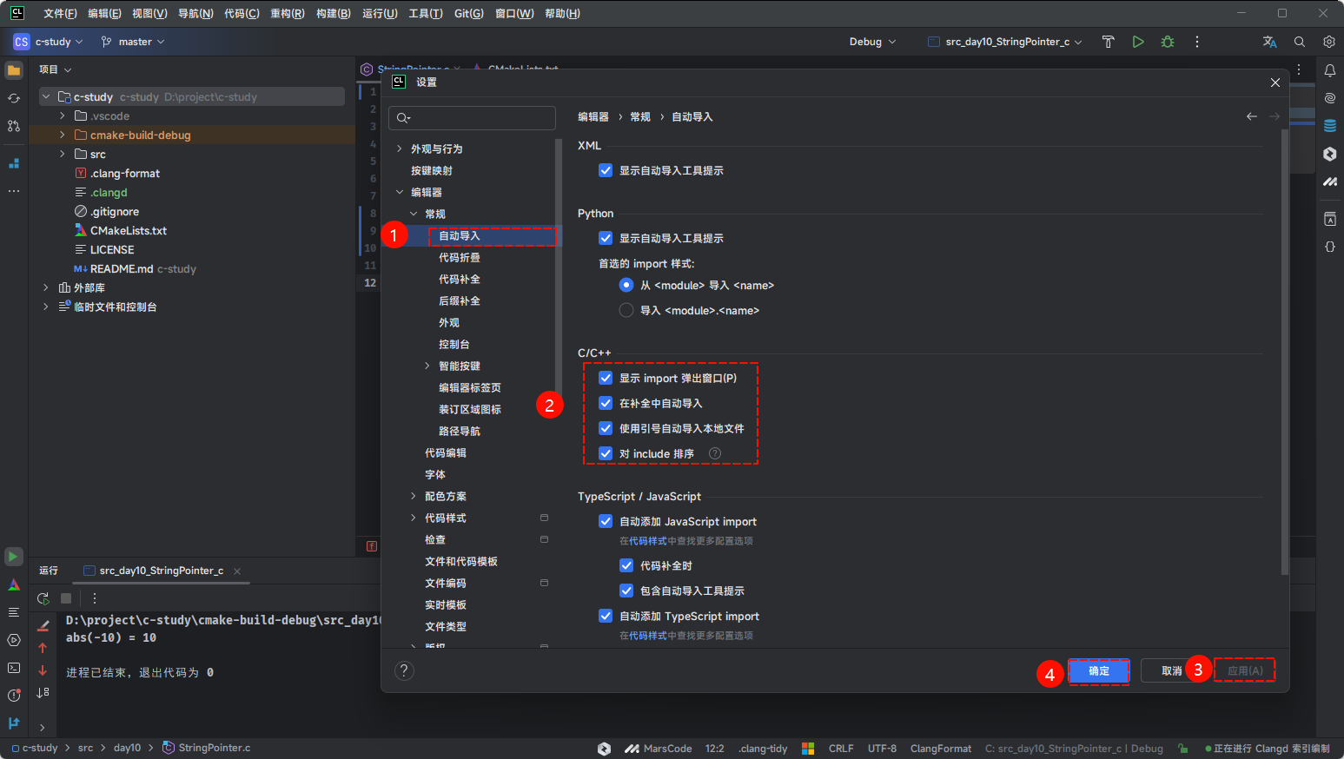This screenshot has width=1344, height=759.
Task: Open the Debug configuration dropdown
Action: pos(871,41)
